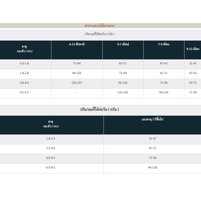Click the 125-157 value cell
The width and height of the screenshot is (201, 201).
pyautogui.click(x=77, y=83)
